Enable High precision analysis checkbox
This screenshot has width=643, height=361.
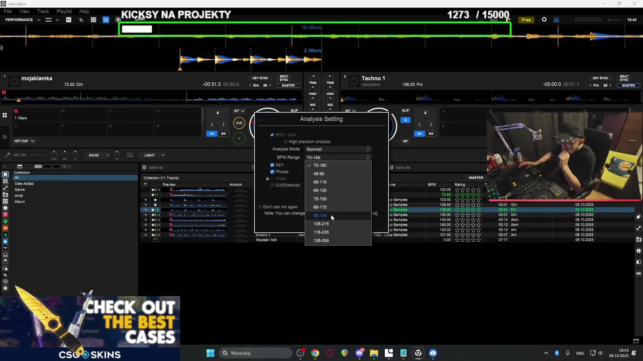click(286, 142)
